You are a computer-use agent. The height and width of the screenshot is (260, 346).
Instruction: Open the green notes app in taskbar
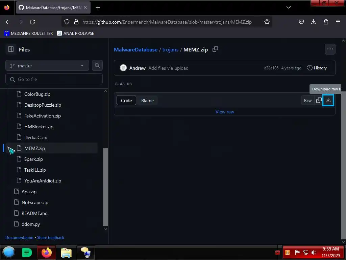pos(27,252)
